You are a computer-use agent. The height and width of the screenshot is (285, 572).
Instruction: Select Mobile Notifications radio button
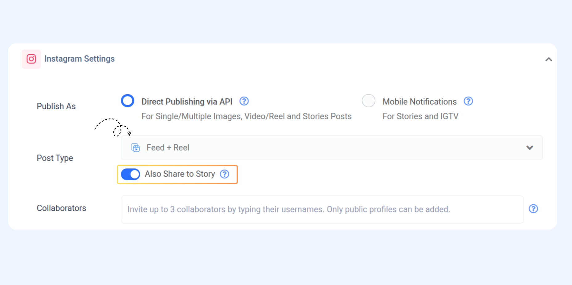(x=368, y=101)
